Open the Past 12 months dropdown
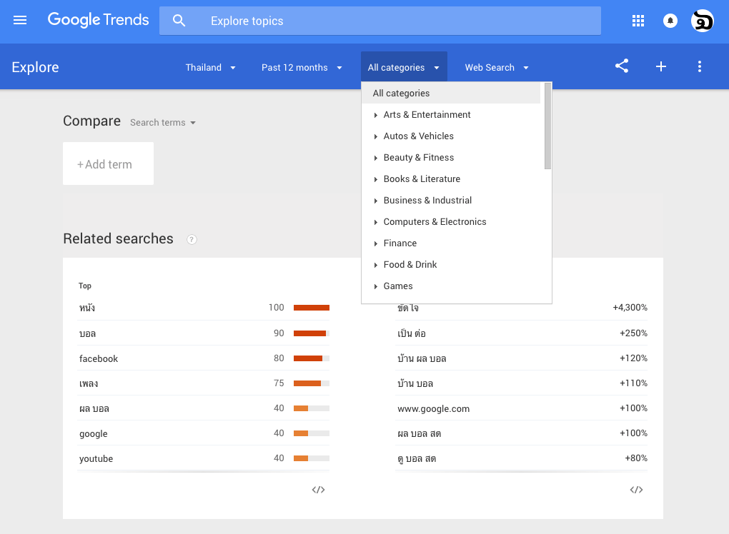 (x=302, y=67)
